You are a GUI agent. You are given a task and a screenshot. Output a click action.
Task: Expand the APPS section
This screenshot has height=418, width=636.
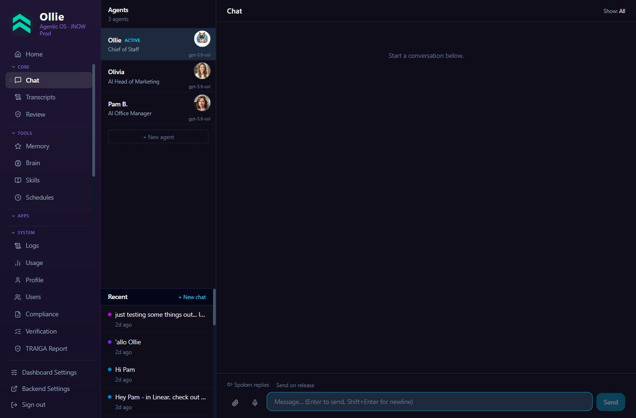pos(20,216)
